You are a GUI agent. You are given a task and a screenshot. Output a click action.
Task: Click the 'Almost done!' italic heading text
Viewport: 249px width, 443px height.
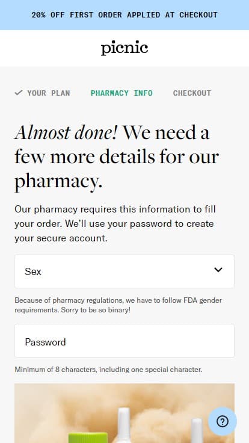pyautogui.click(x=66, y=132)
